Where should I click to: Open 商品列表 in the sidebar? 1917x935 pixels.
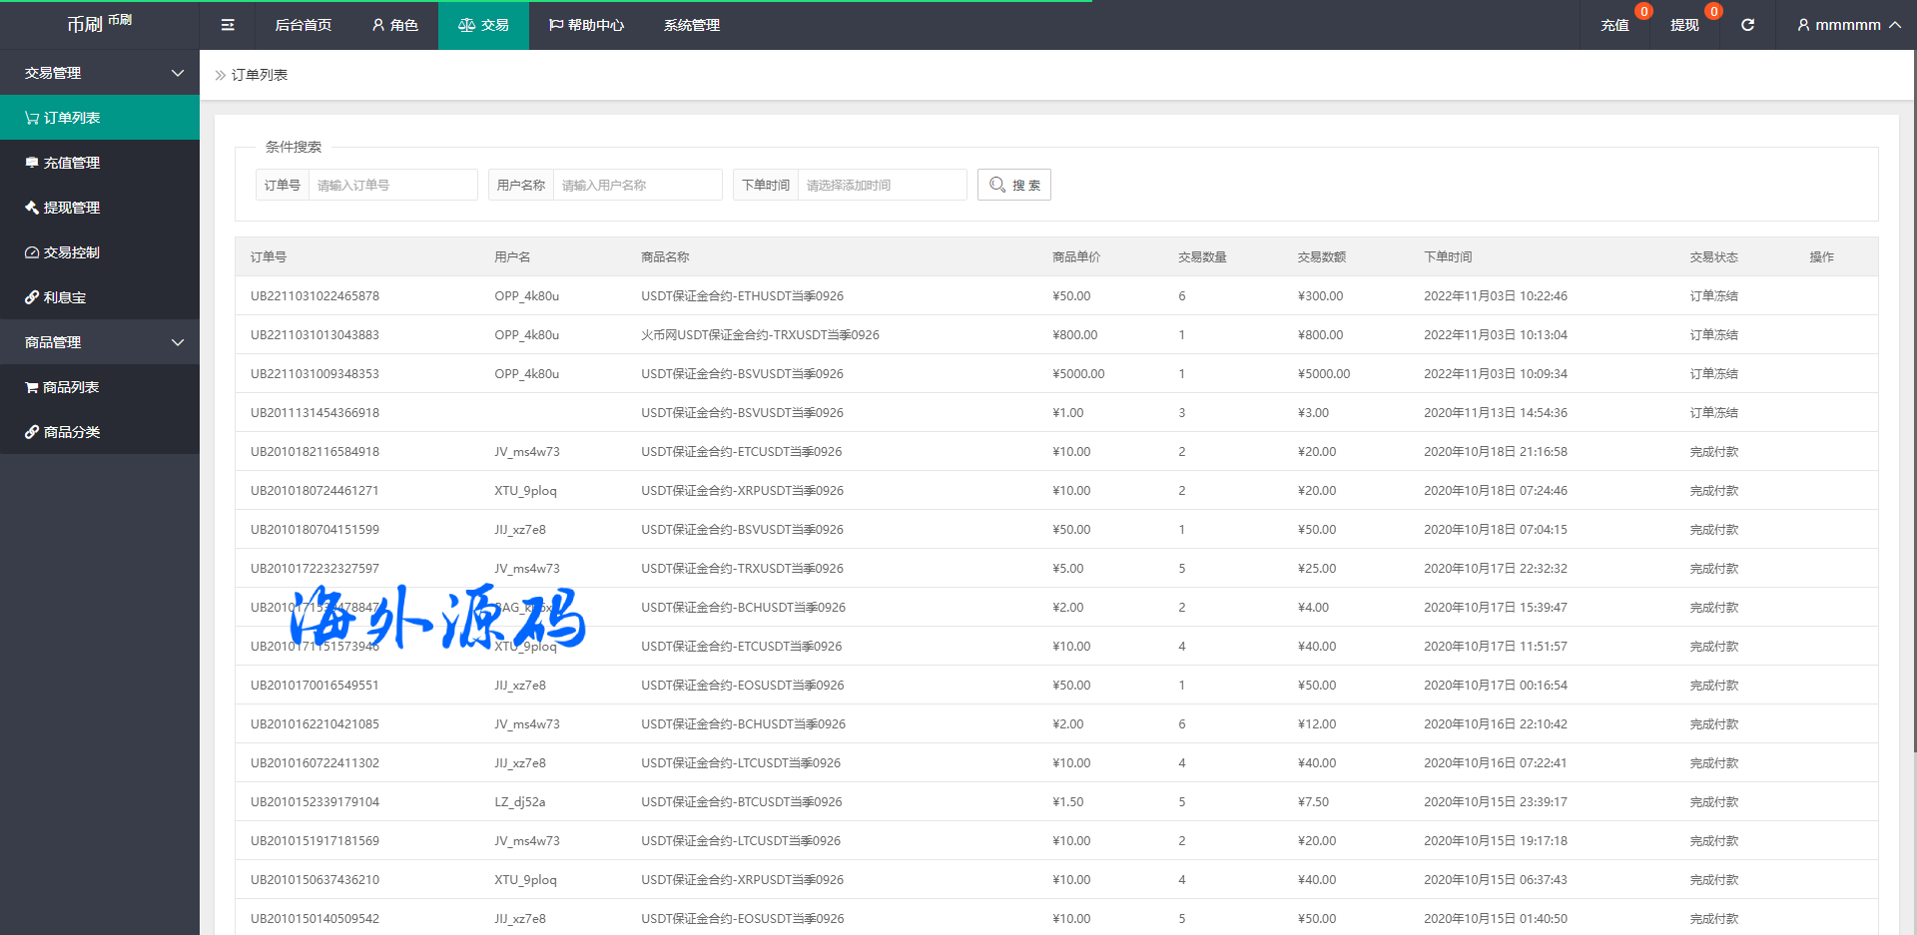coord(70,387)
